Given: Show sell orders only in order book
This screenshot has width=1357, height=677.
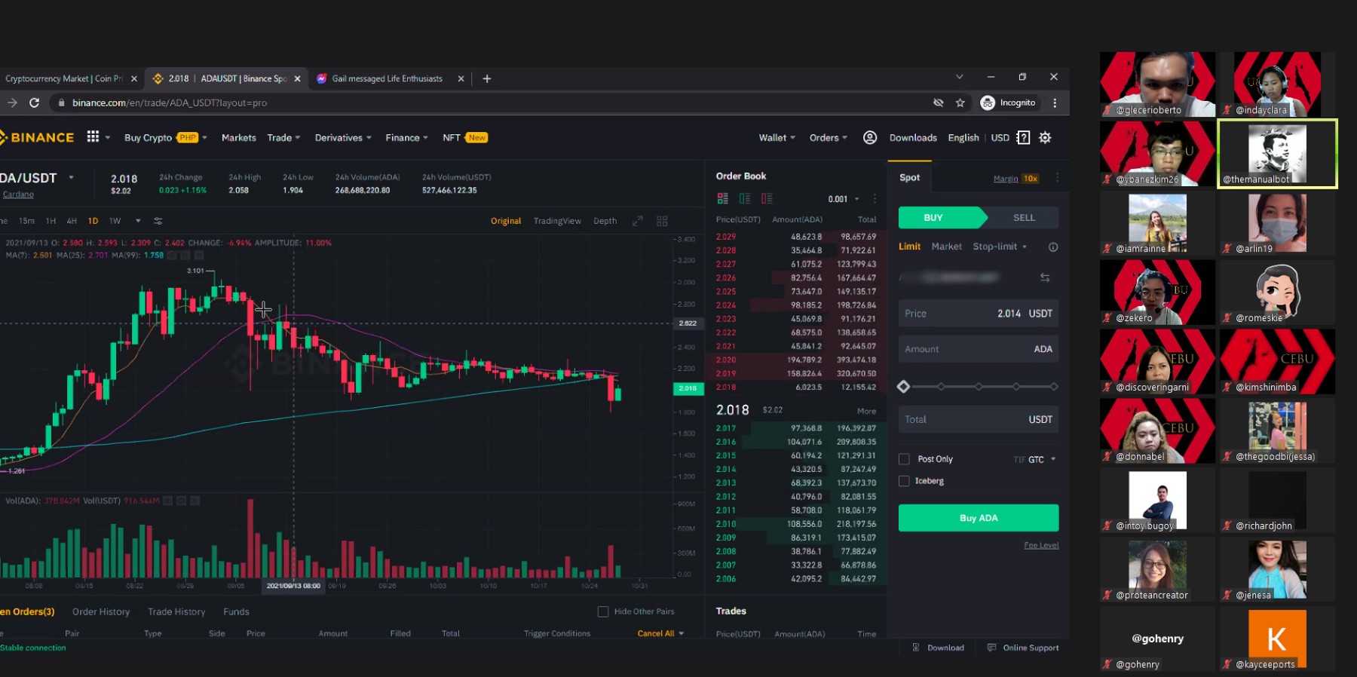Looking at the screenshot, I should pos(767,198).
